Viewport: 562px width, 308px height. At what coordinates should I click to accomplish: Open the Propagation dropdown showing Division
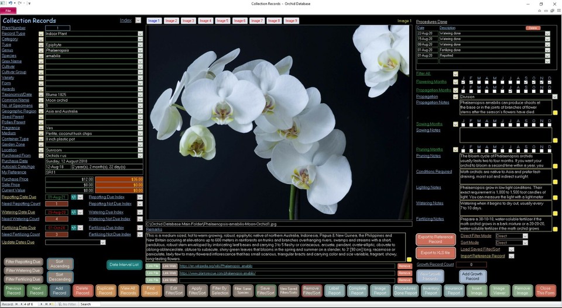[x=555, y=97]
